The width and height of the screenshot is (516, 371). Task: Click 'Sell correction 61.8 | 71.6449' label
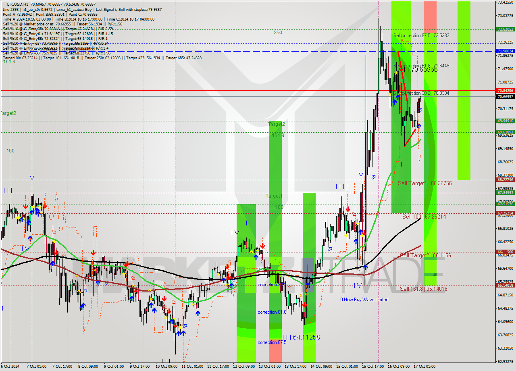[x=421, y=65]
